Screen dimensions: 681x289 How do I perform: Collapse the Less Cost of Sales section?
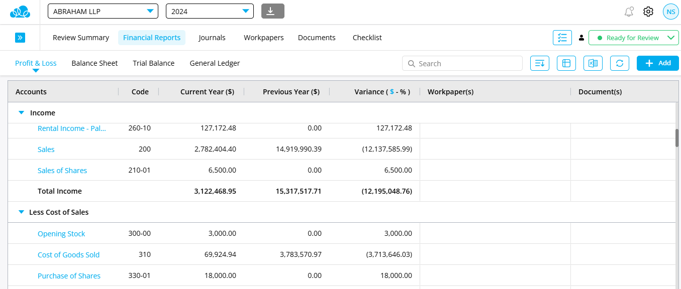coord(21,212)
